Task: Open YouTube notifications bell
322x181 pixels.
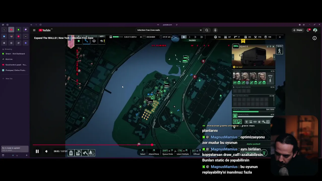Action: (308, 30)
